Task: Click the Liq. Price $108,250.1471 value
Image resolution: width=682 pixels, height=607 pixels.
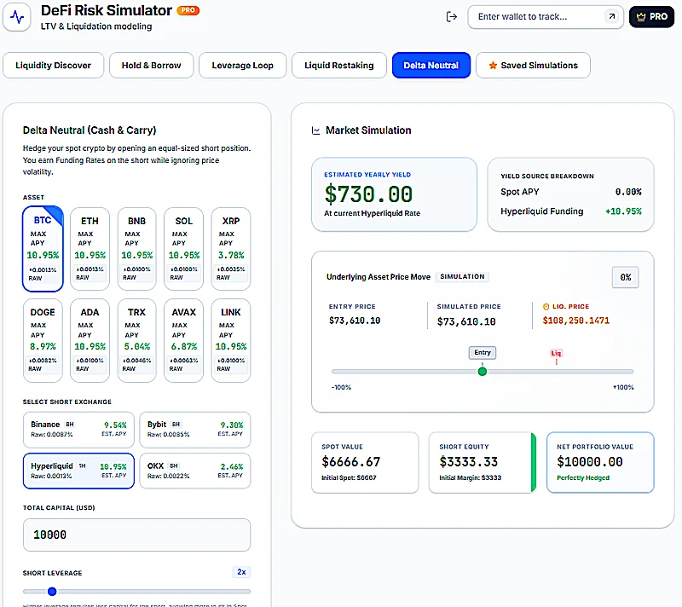Action: click(576, 321)
